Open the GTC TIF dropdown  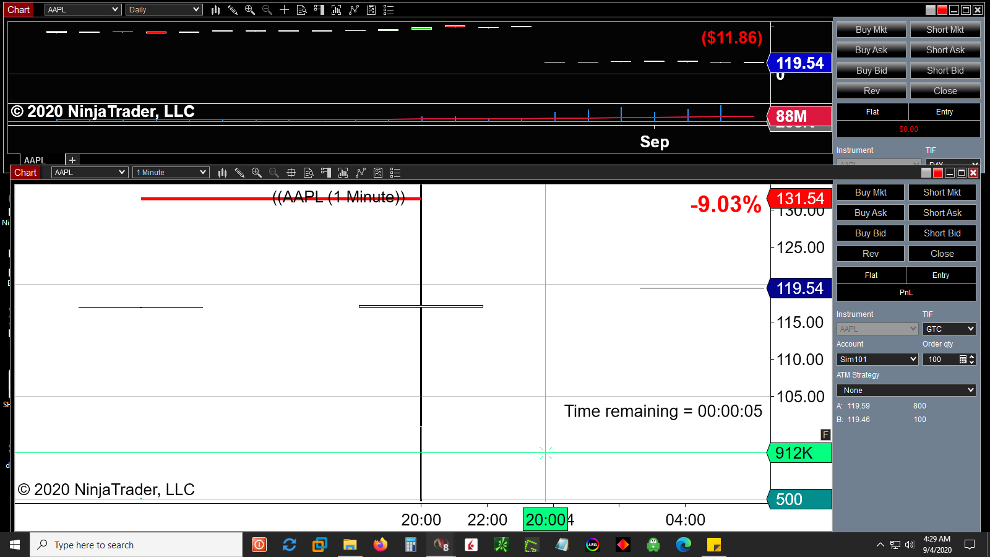[x=949, y=329]
